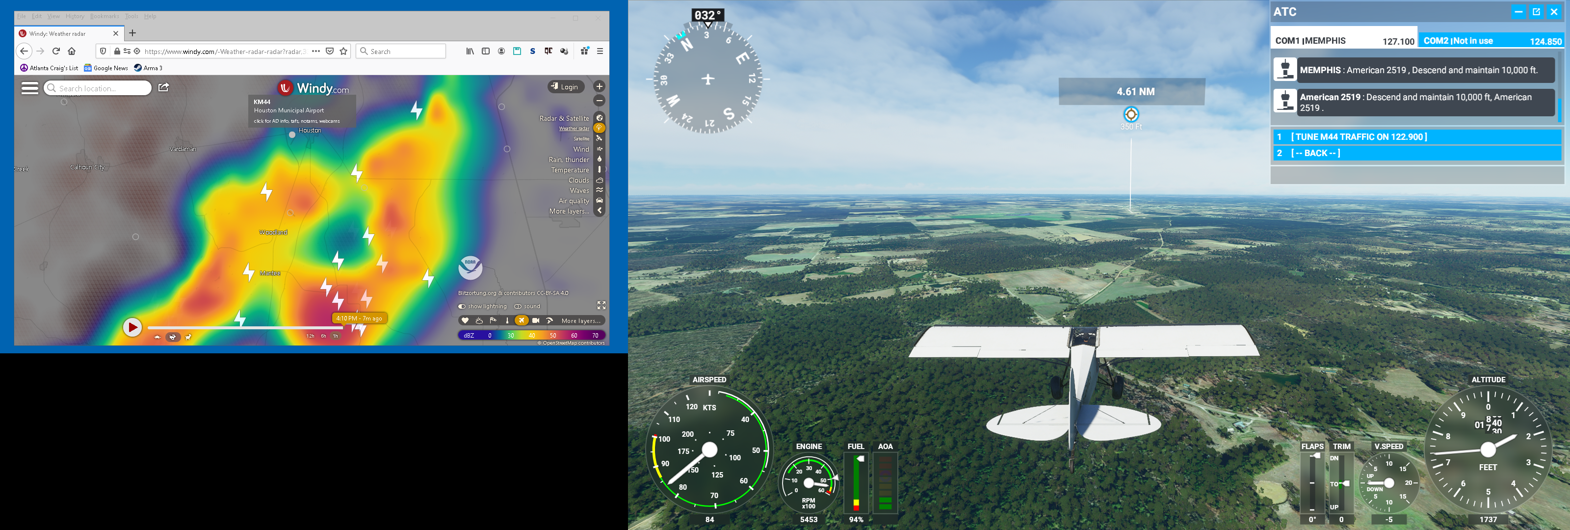1570x530 pixels.
Task: Select Tune M44 Traffic ATC option
Action: [1359, 136]
